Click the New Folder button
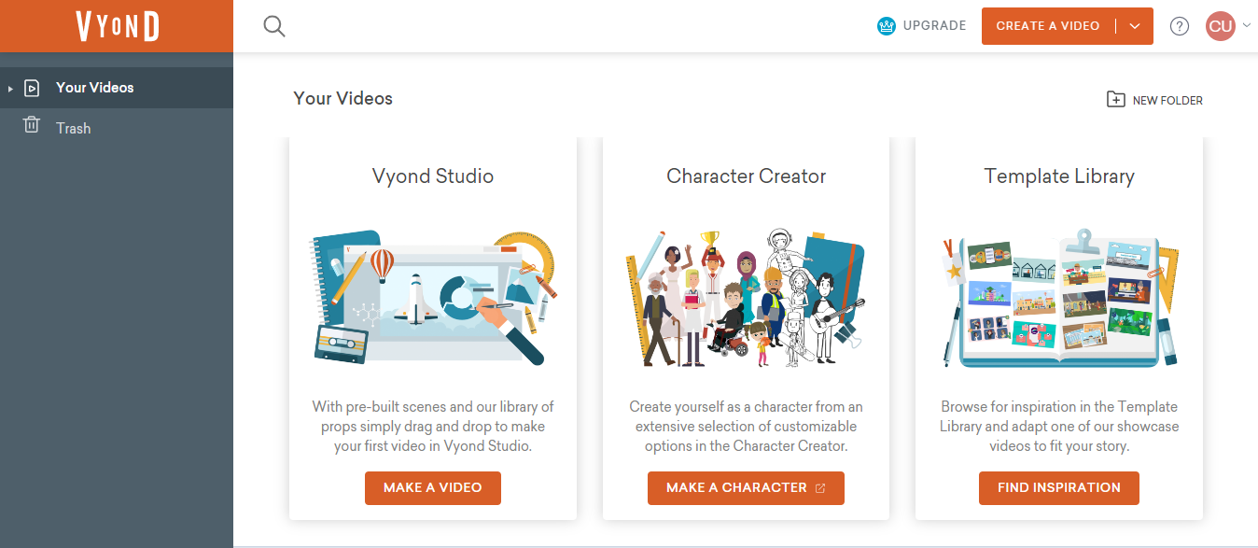The height and width of the screenshot is (548, 1258). (1154, 100)
